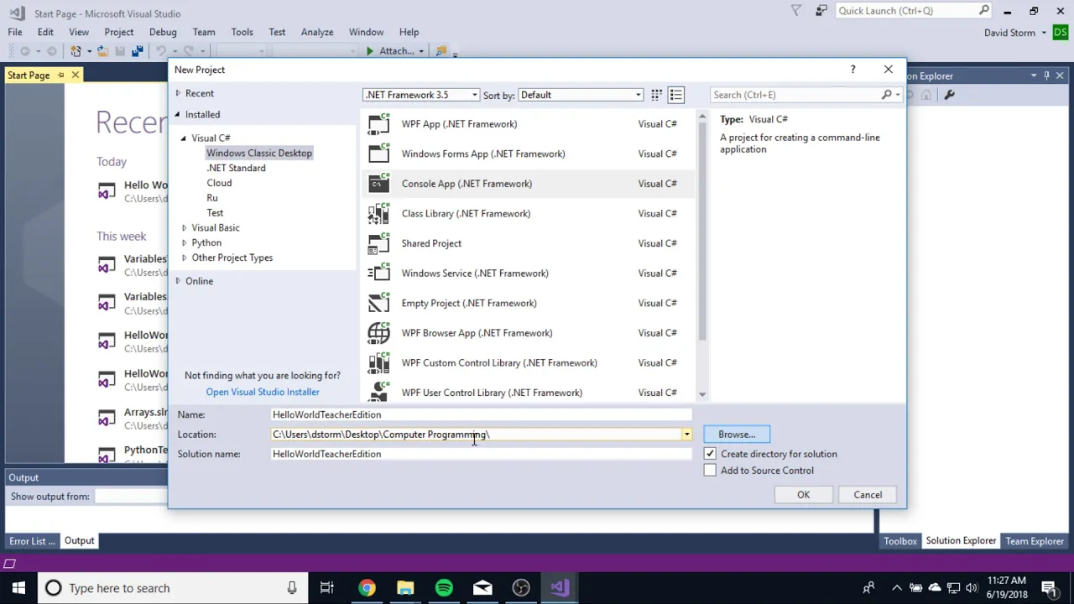Image resolution: width=1074 pixels, height=604 pixels.
Task: Select the Cloud category
Action: [x=219, y=183]
